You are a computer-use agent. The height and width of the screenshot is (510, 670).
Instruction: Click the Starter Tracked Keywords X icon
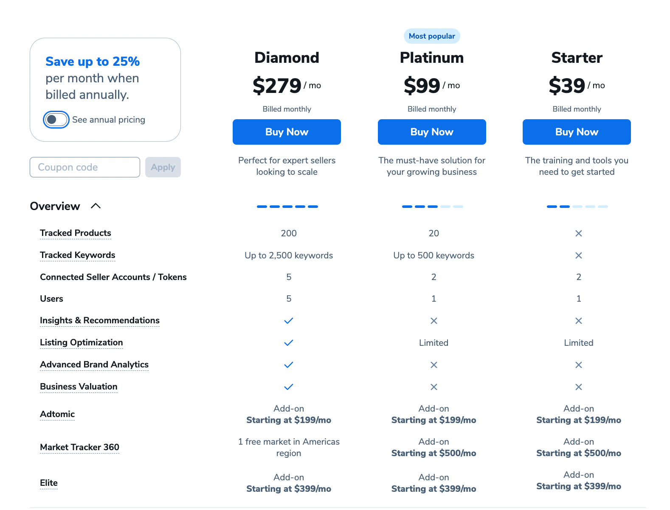(x=578, y=255)
